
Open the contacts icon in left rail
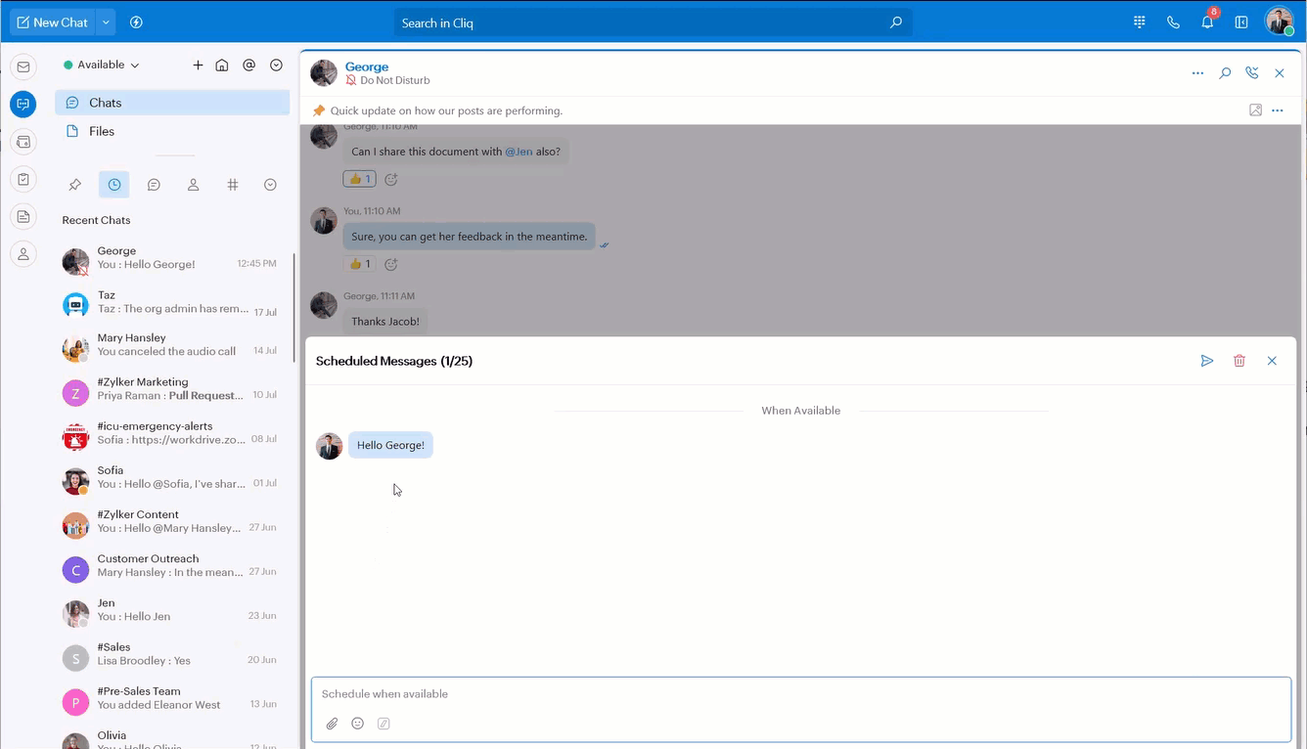[23, 254]
